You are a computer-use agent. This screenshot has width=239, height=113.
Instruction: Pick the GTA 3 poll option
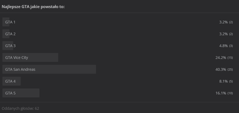10,46
